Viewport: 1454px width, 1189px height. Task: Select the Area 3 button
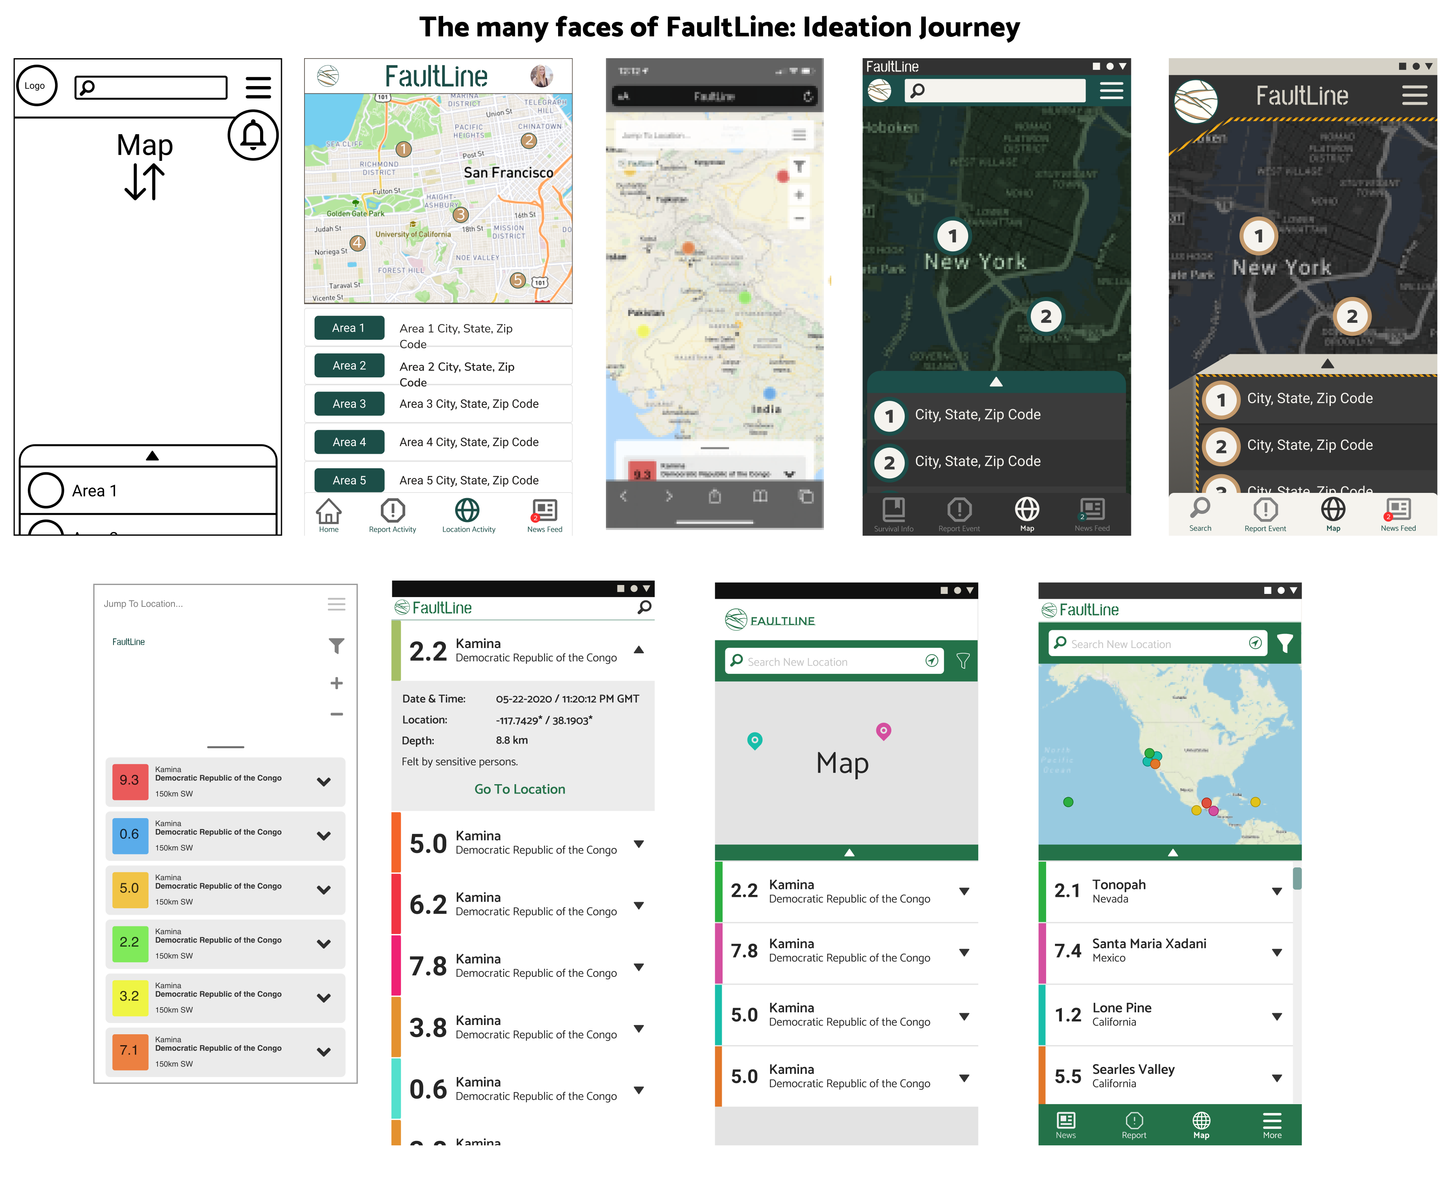point(349,404)
